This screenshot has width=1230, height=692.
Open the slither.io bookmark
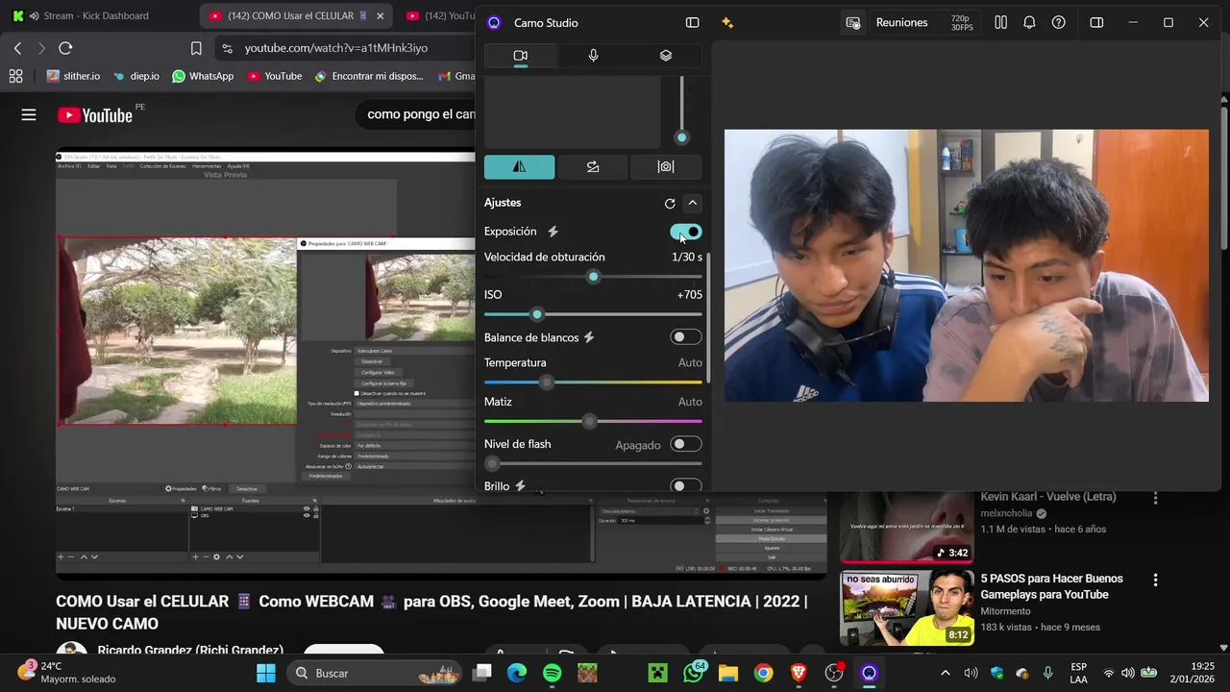[x=73, y=76]
